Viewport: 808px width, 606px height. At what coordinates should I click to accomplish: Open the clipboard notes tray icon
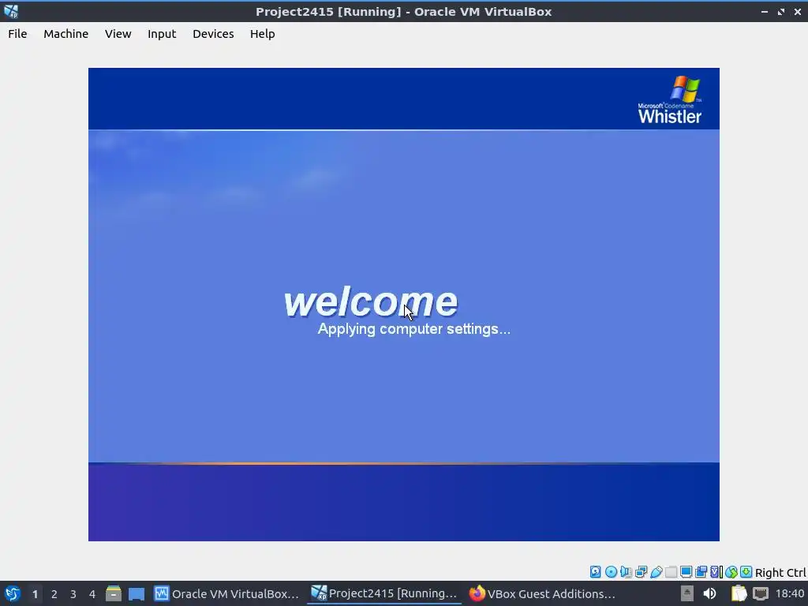point(739,593)
